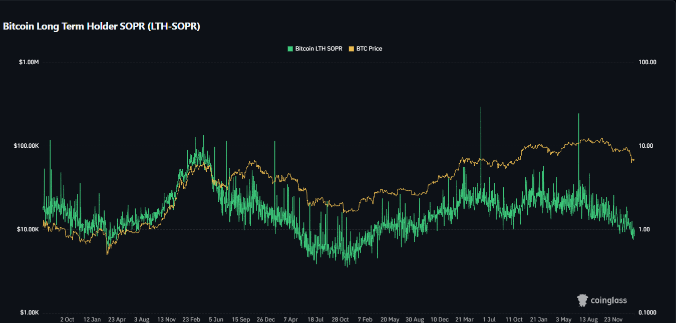Select the 23 Feb date on timeline
676x323 pixels.
pyautogui.click(x=192, y=319)
